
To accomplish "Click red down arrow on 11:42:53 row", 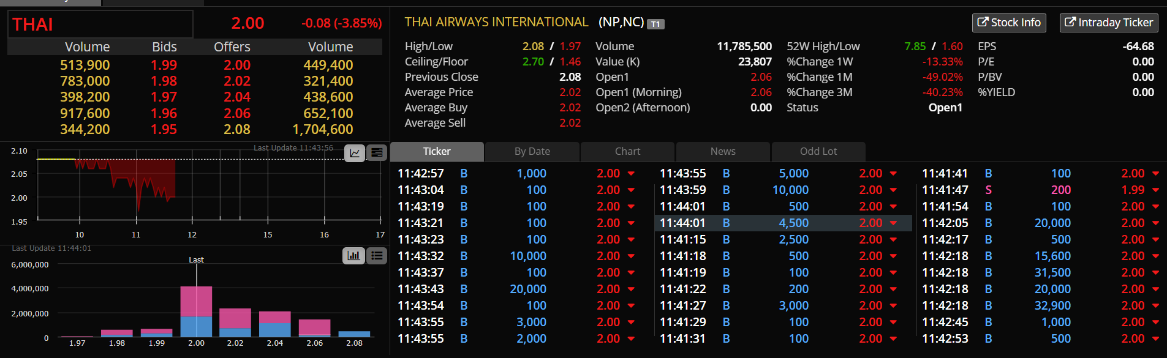I will 1155,339.
